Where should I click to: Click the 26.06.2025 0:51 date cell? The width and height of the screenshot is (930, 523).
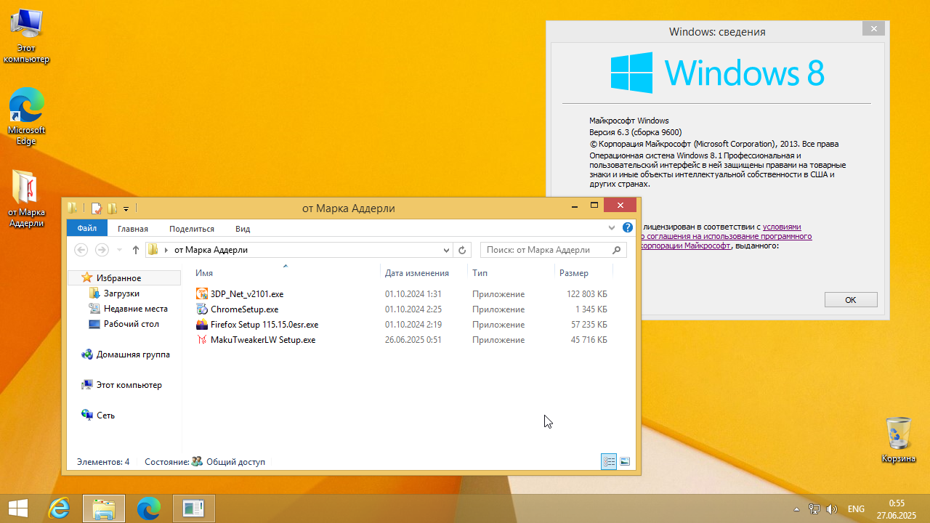[x=413, y=340]
